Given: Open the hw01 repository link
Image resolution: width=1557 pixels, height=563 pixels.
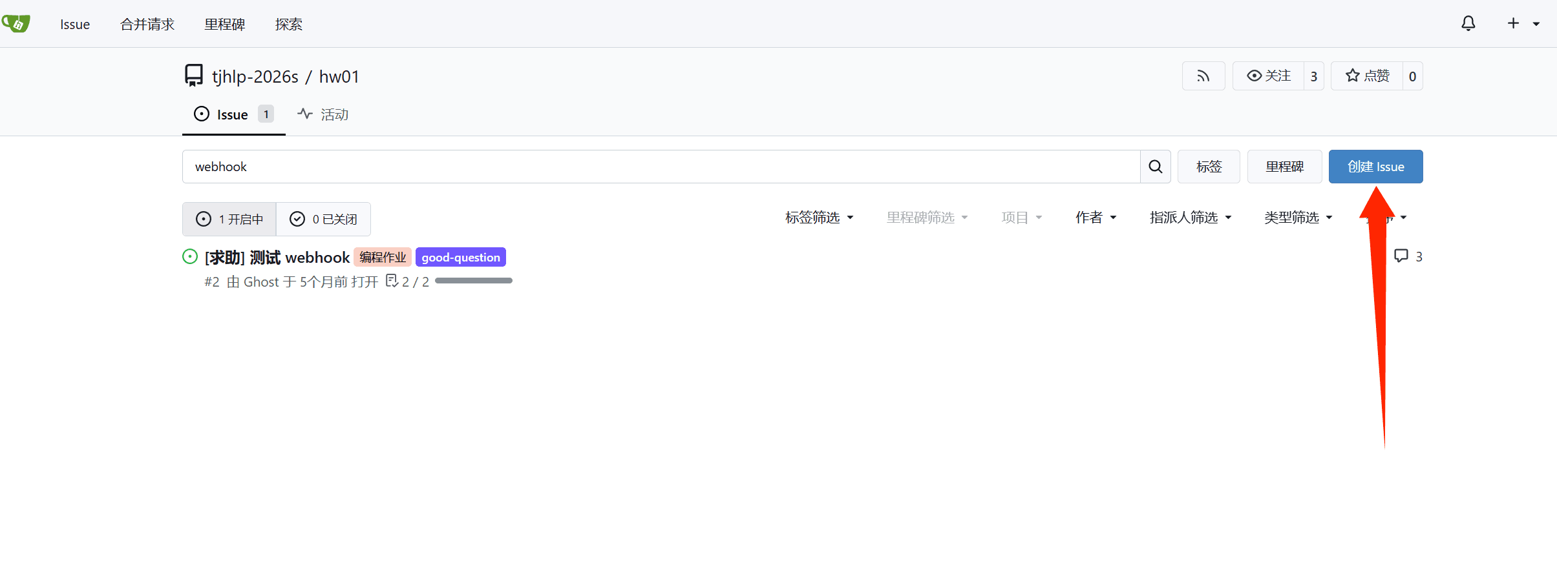Looking at the screenshot, I should coord(339,77).
